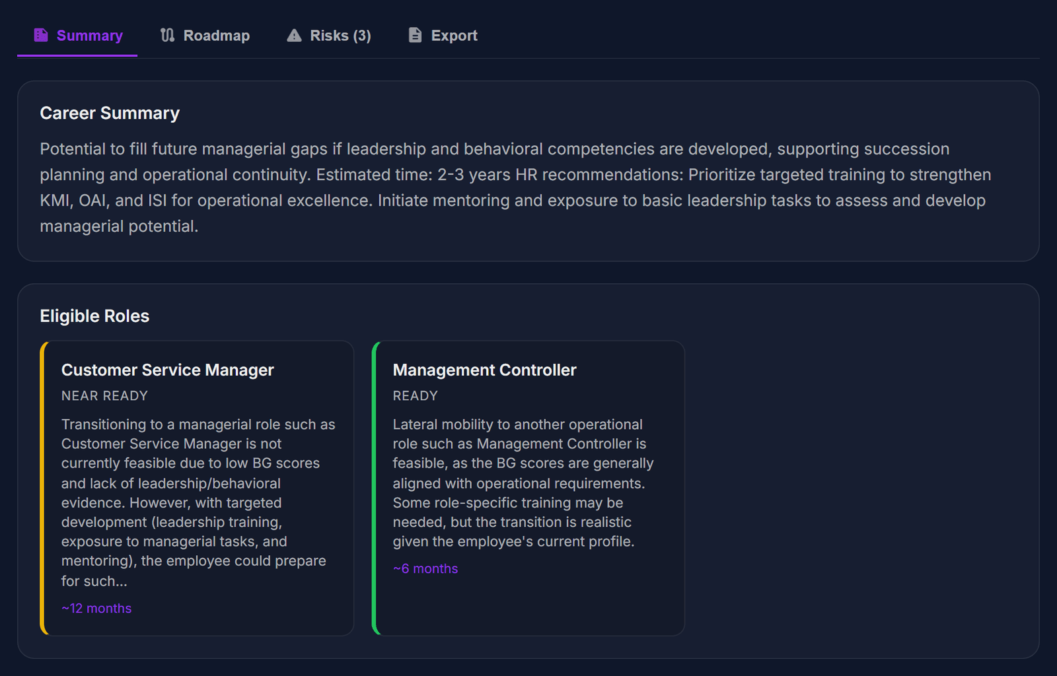Click the Risks warning triangle icon

[x=294, y=35]
